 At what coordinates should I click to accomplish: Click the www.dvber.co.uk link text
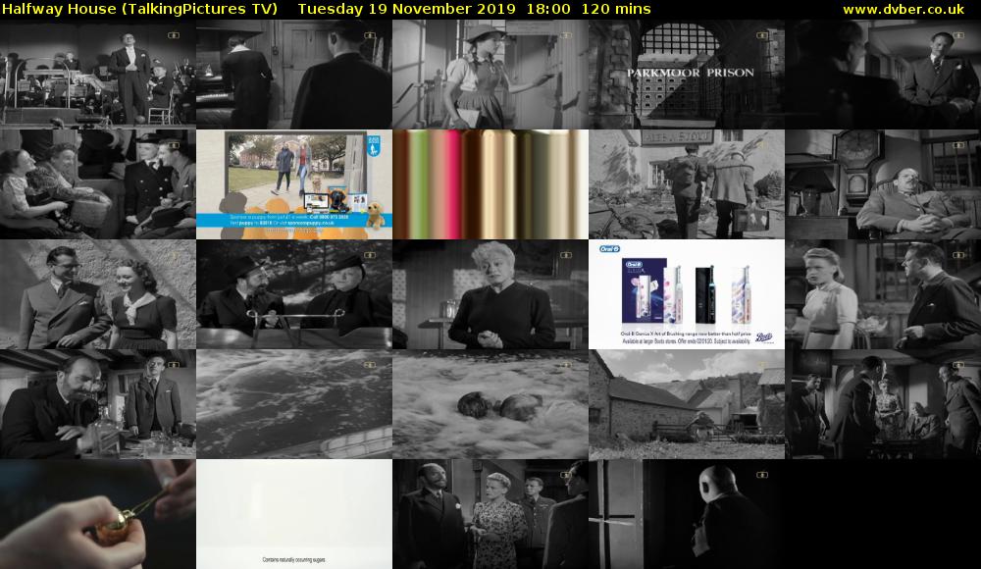point(903,10)
